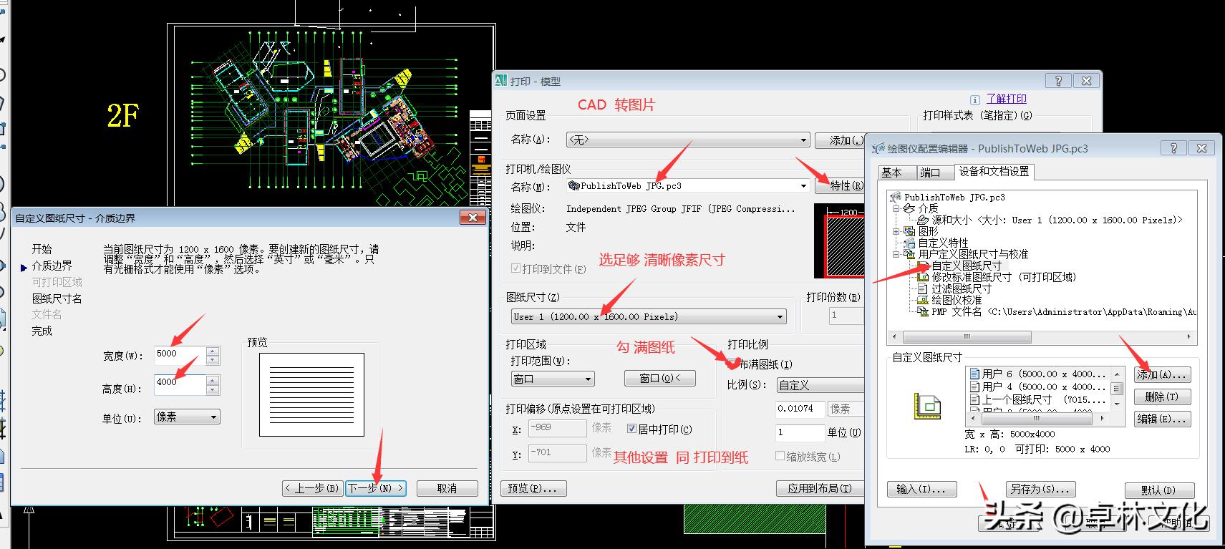Expand the 图形 tree node
This screenshot has width=1225, height=549.
coord(896,231)
